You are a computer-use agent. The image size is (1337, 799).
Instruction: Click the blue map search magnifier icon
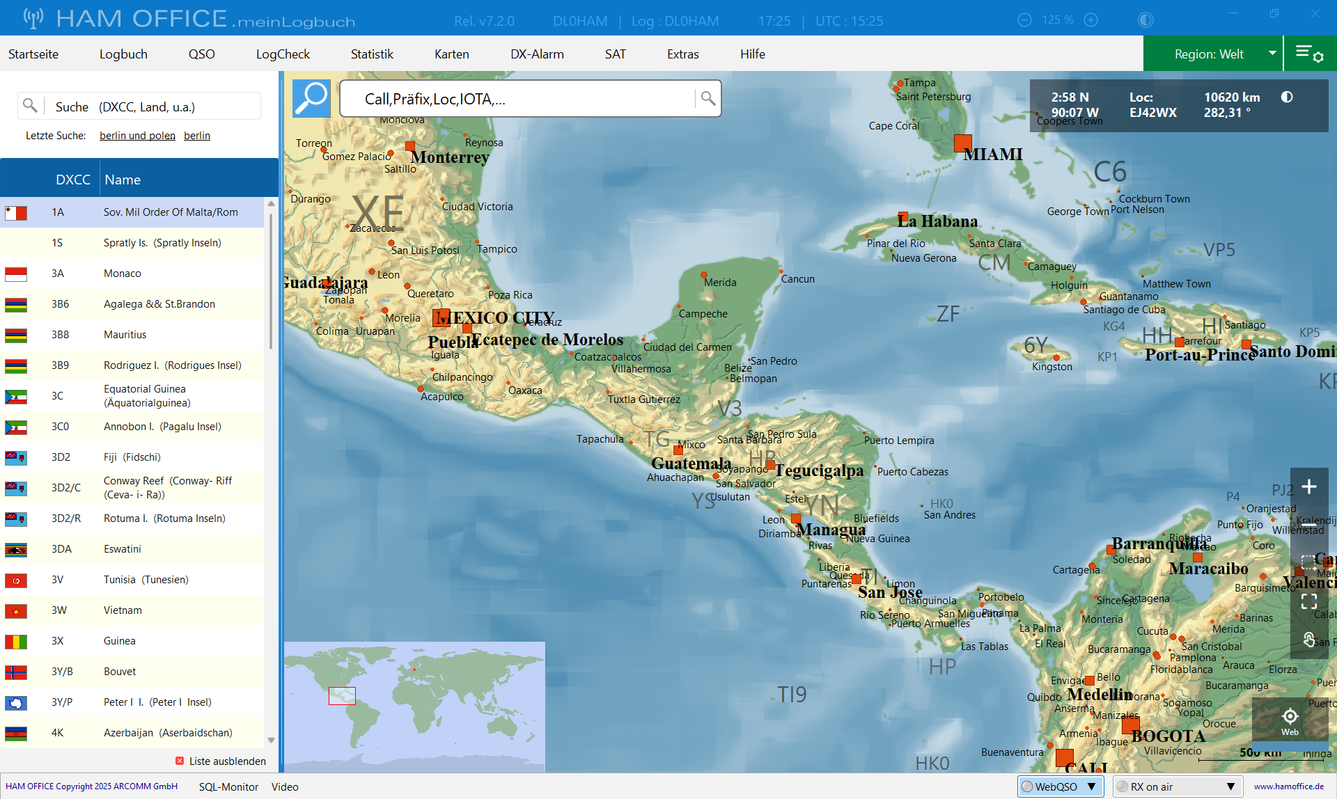click(311, 98)
